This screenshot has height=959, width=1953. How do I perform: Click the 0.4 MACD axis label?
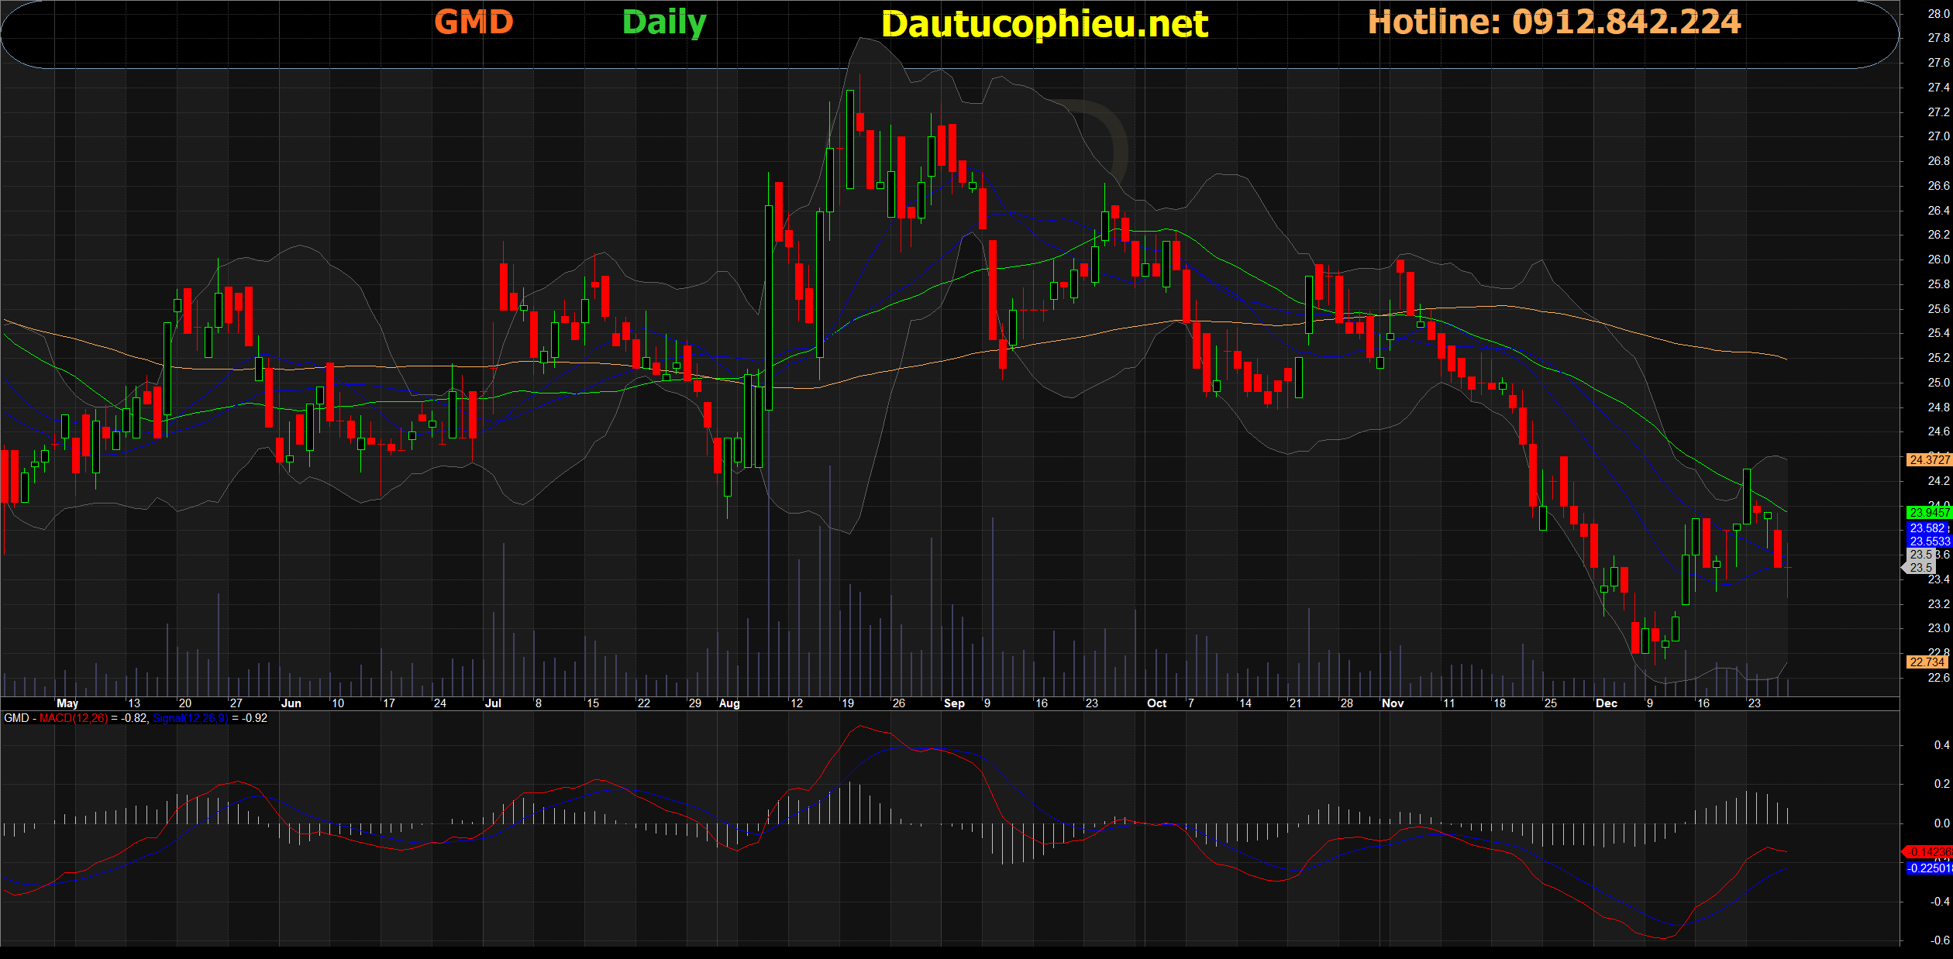coord(1941,745)
